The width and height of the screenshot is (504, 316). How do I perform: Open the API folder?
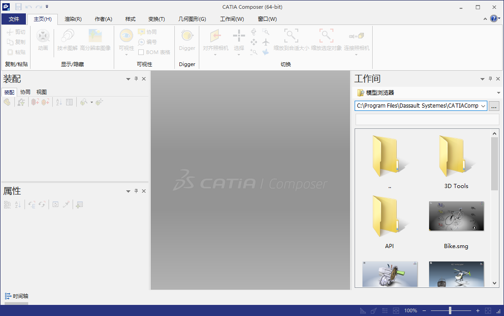click(x=389, y=222)
